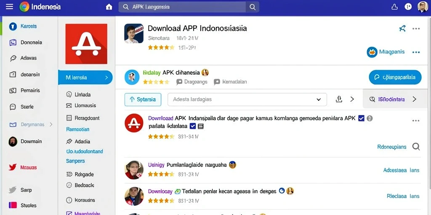The width and height of the screenshot is (431, 215).
Task: Open the notifications bell icon
Action: (394, 7)
